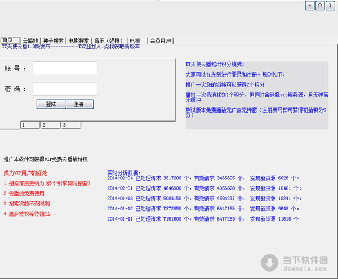Click the 2014-02-04 statistics row
Viewport: 338px width, 279px height.
[204, 178]
